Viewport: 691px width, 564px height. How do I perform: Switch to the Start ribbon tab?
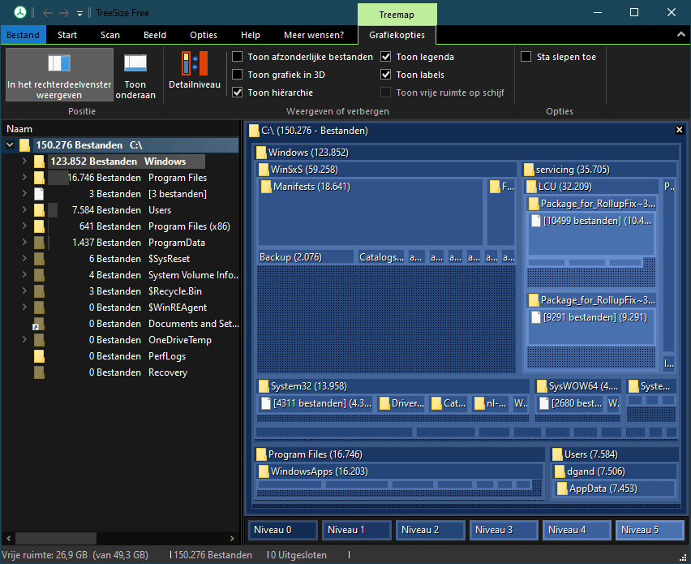[67, 35]
